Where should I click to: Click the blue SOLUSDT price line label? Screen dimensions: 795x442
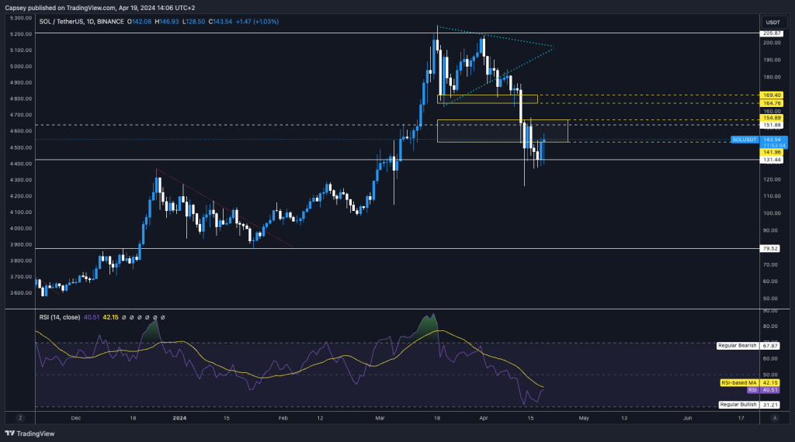pos(746,139)
